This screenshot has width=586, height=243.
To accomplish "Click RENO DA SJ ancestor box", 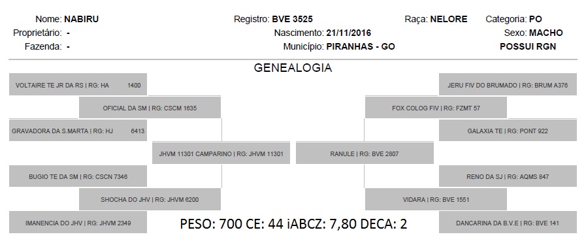I will click(x=508, y=176).
